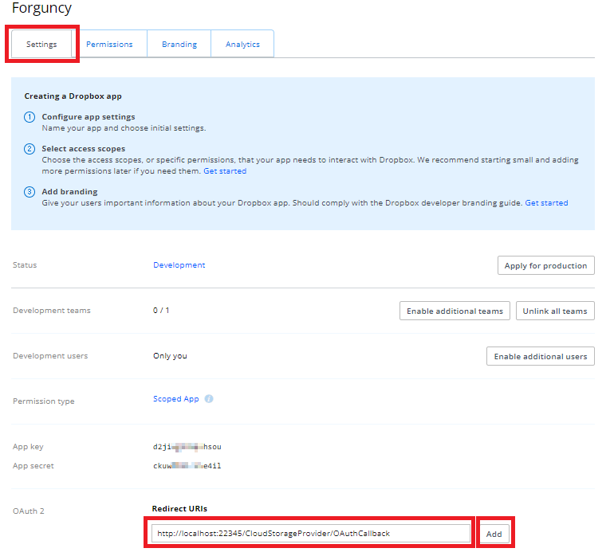Click Get started link under Select access scopes
The image size is (614, 556).
225,171
